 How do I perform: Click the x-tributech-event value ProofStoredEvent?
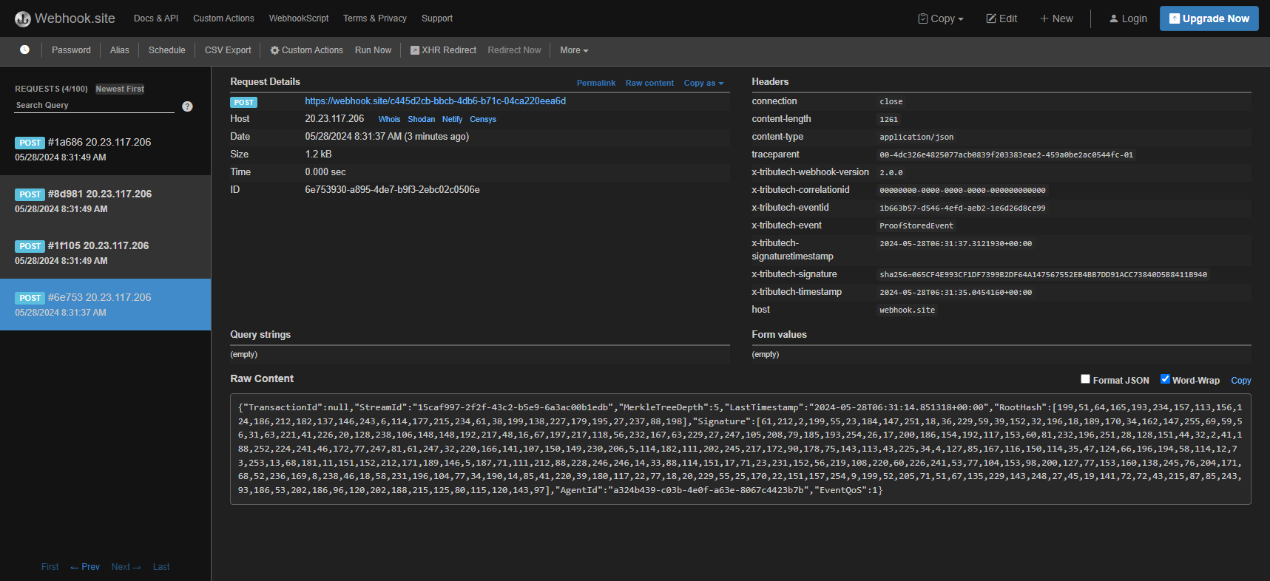pyautogui.click(x=916, y=225)
